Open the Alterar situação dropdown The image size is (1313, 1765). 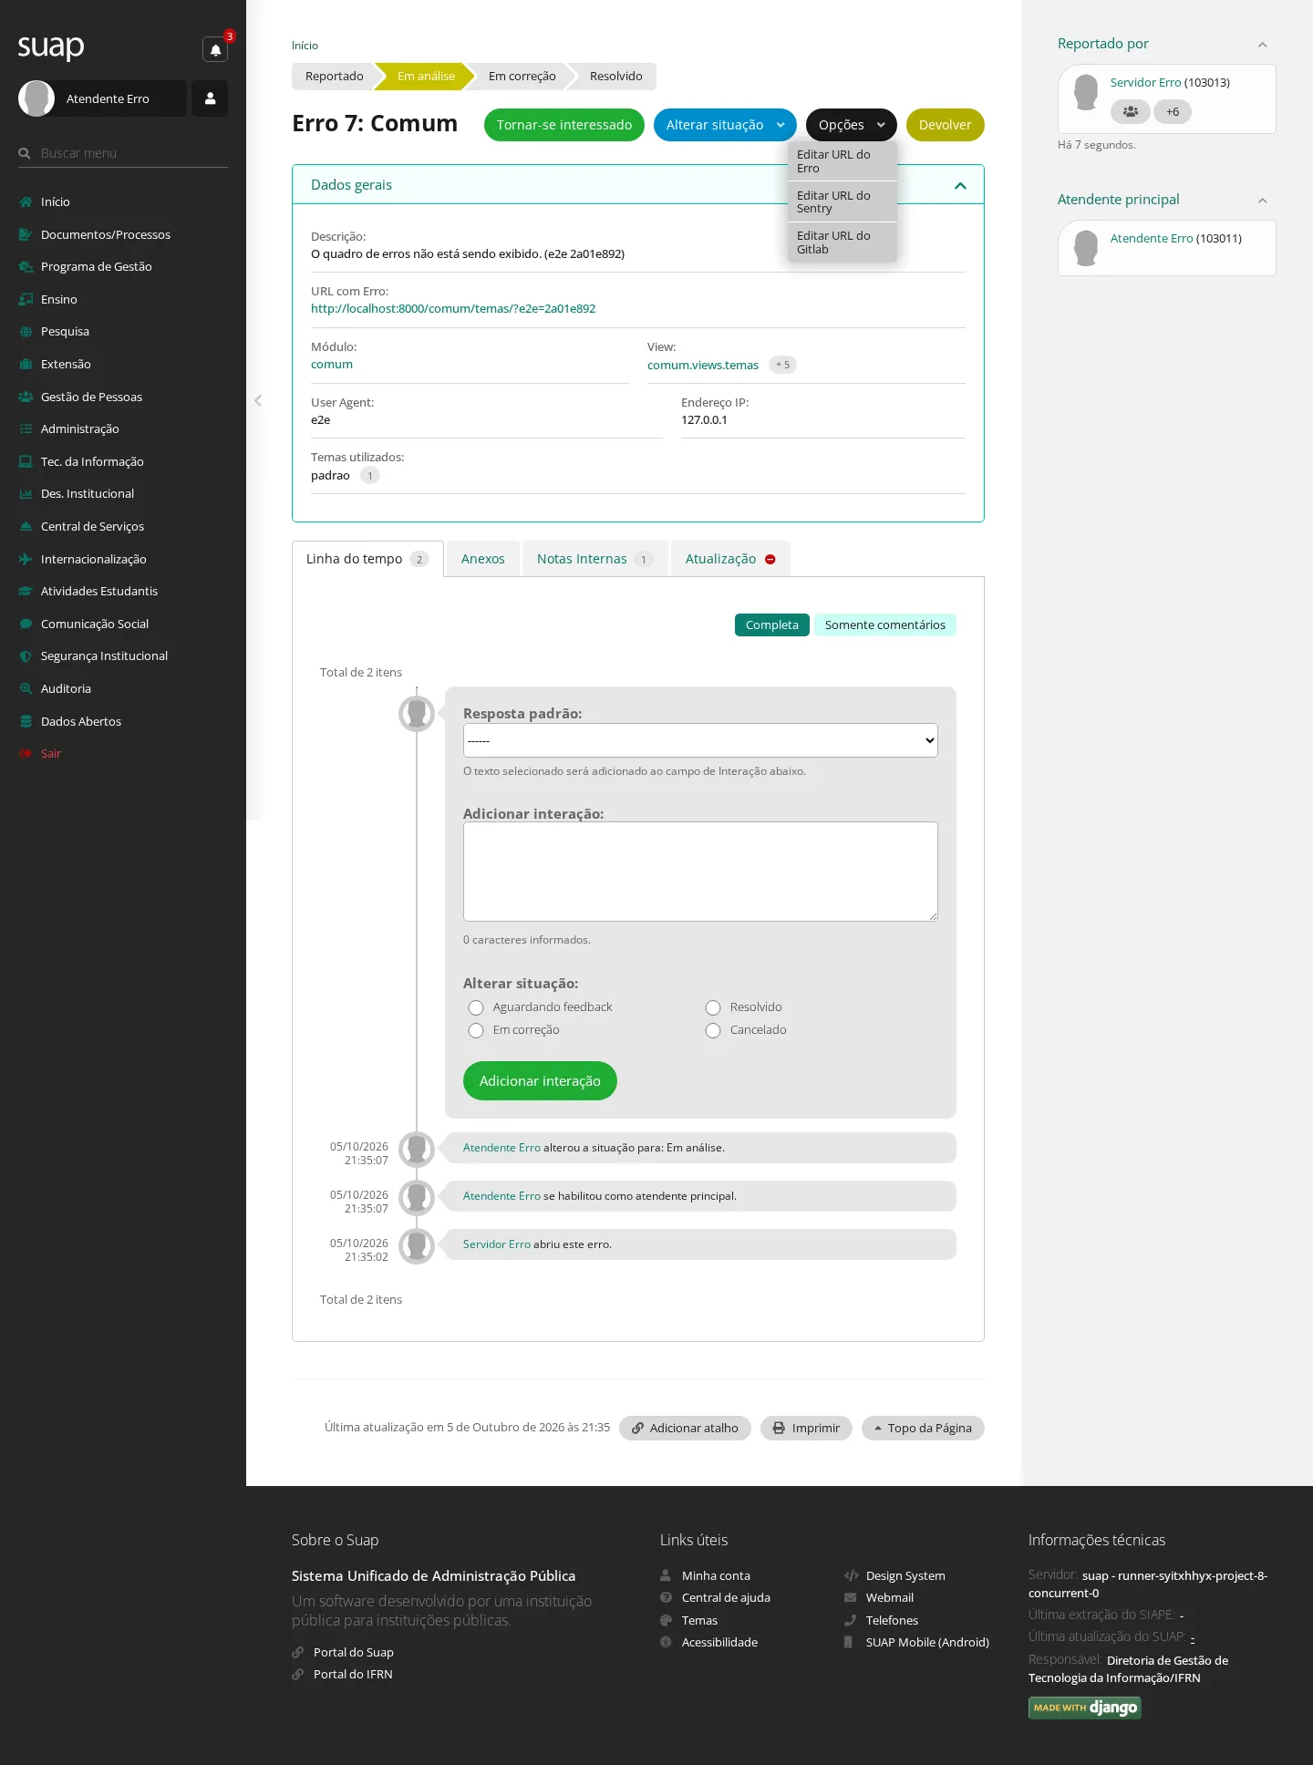point(725,125)
